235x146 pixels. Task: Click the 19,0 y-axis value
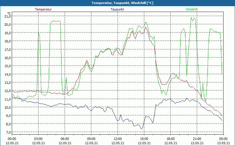pyautogui.click(x=8, y=33)
